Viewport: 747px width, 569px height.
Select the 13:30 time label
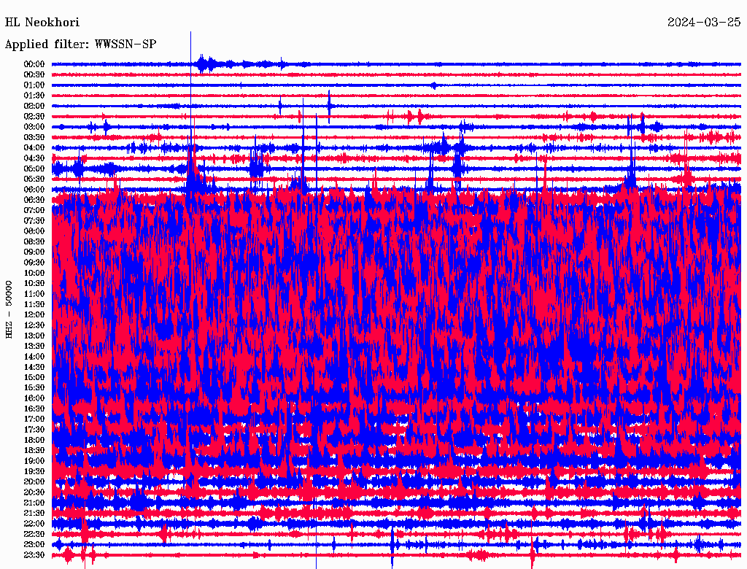coord(34,347)
